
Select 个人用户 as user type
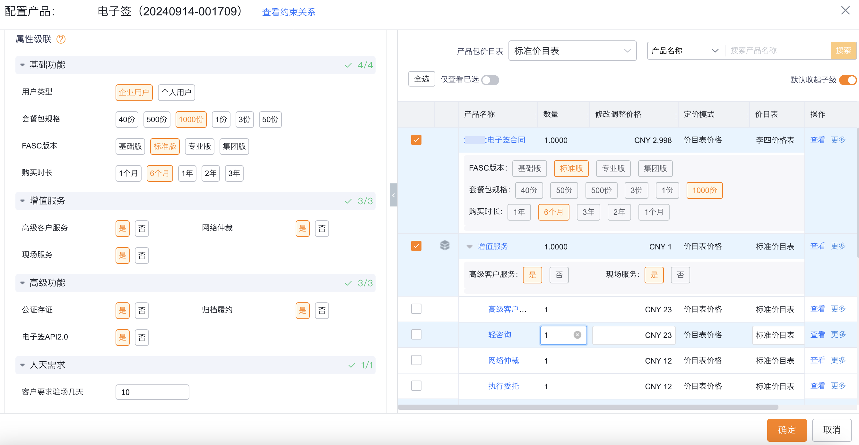[176, 92]
